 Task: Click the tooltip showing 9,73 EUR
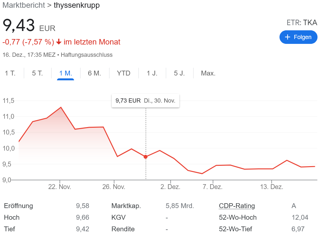click(145, 101)
